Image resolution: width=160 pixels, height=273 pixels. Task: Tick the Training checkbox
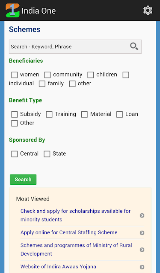pyautogui.click(x=49, y=114)
